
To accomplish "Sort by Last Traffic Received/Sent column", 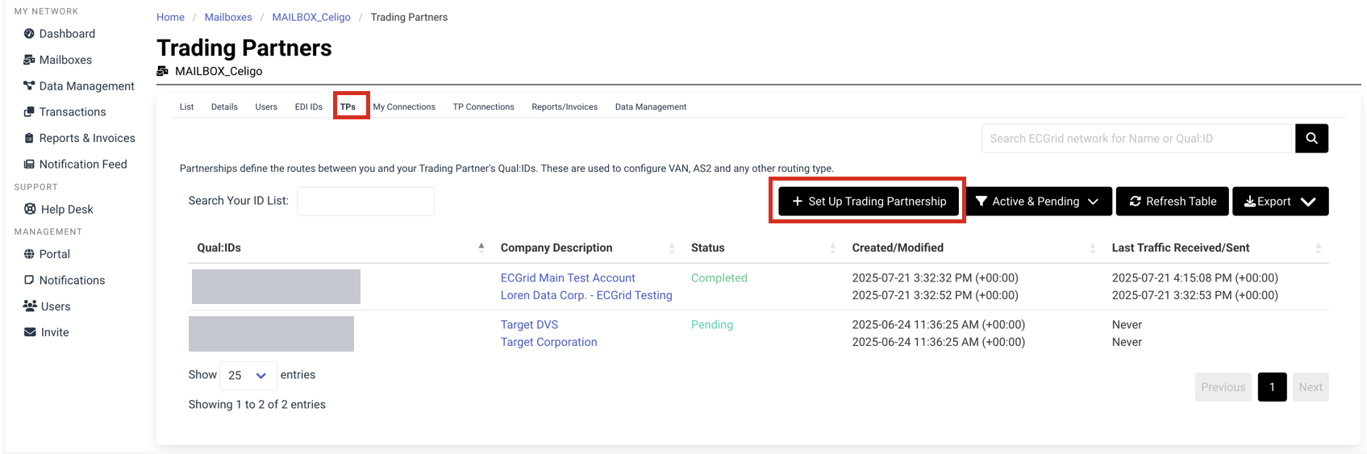I will (1217, 248).
